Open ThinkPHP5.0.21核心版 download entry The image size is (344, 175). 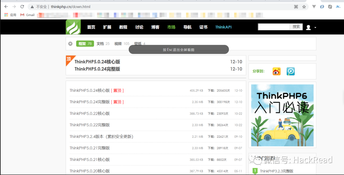90,160
